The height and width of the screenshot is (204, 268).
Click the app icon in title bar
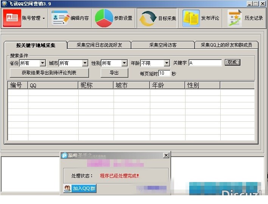pos(4,3)
